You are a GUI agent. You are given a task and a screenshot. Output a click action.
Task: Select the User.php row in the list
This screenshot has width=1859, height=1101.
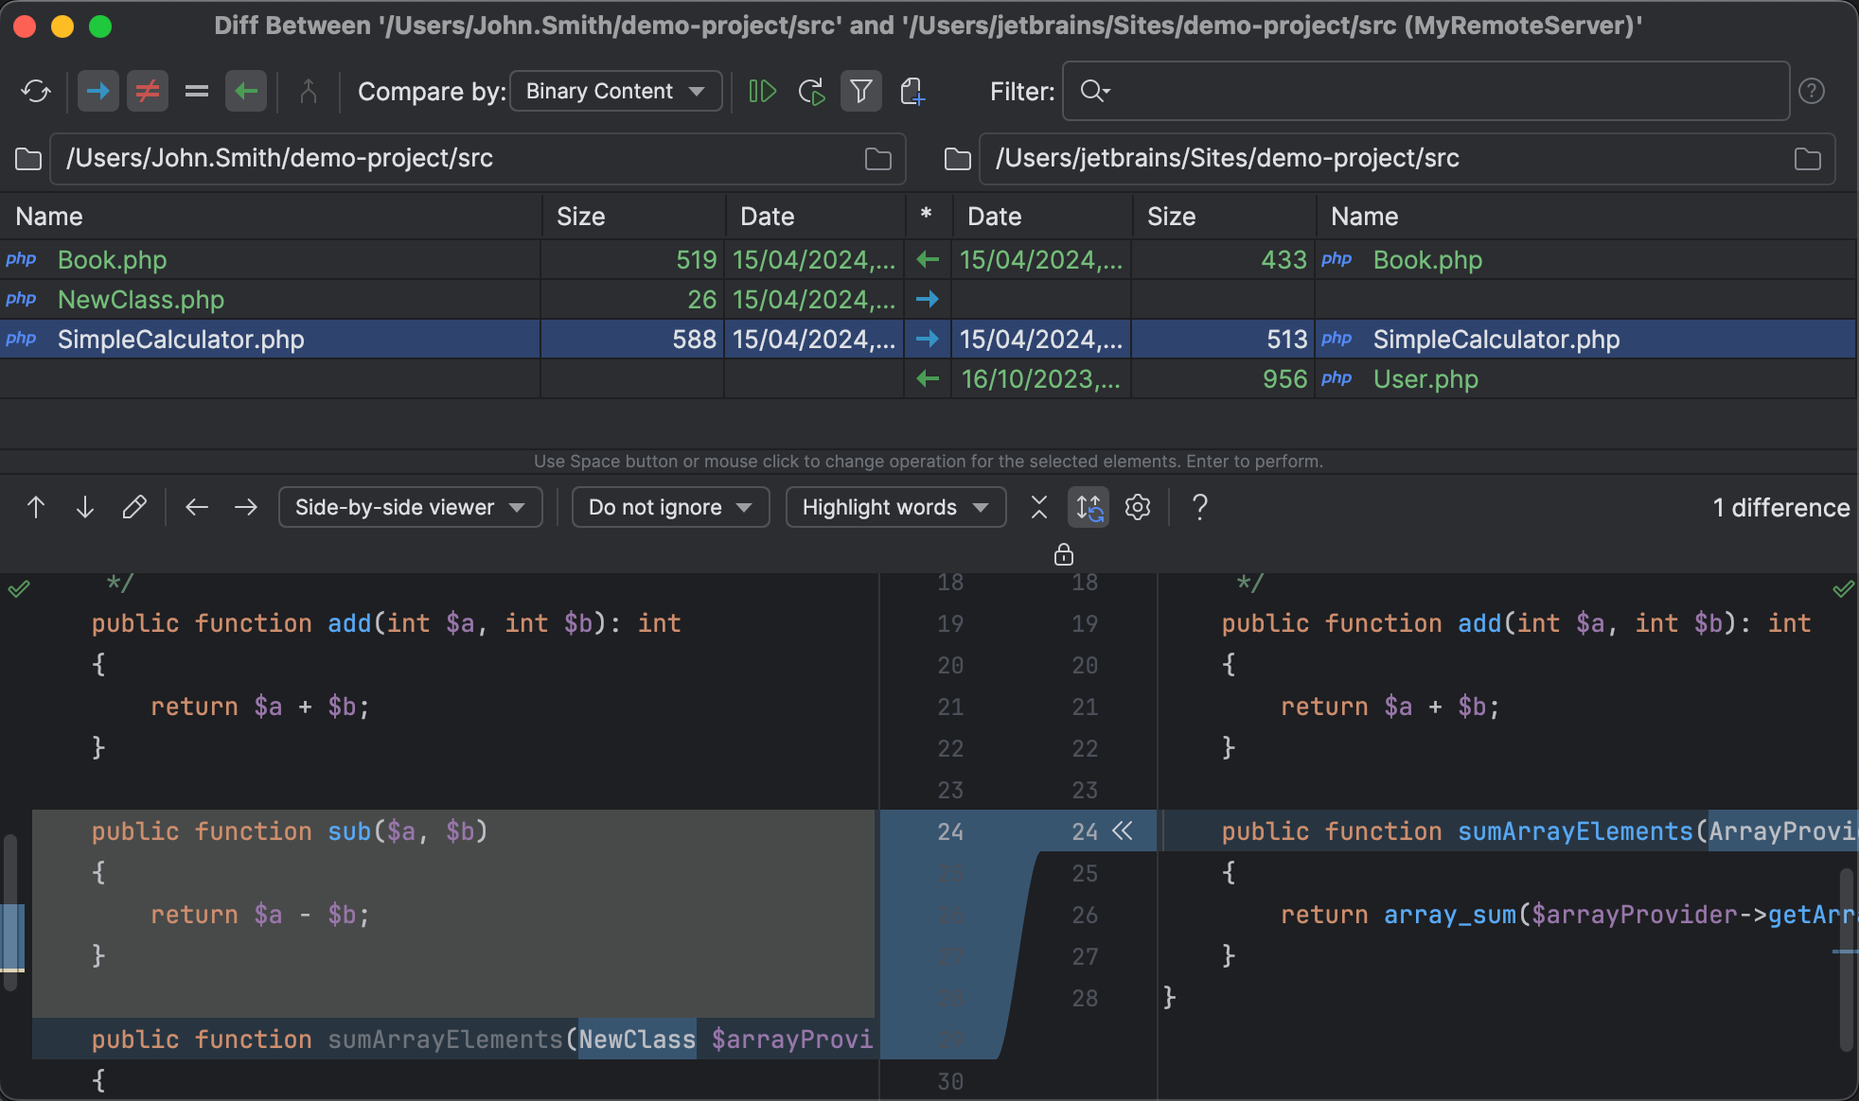(x=1425, y=378)
